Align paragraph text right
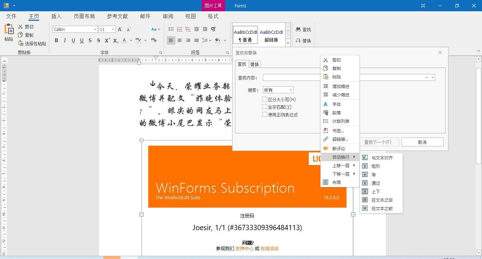 coord(188,40)
